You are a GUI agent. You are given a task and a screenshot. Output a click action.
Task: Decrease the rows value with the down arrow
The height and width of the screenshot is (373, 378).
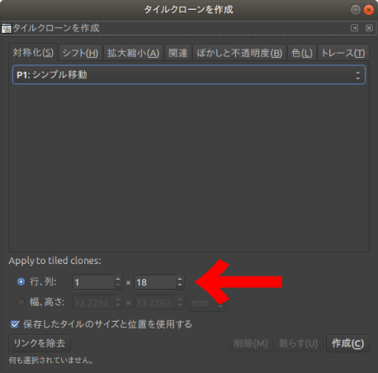click(x=118, y=285)
